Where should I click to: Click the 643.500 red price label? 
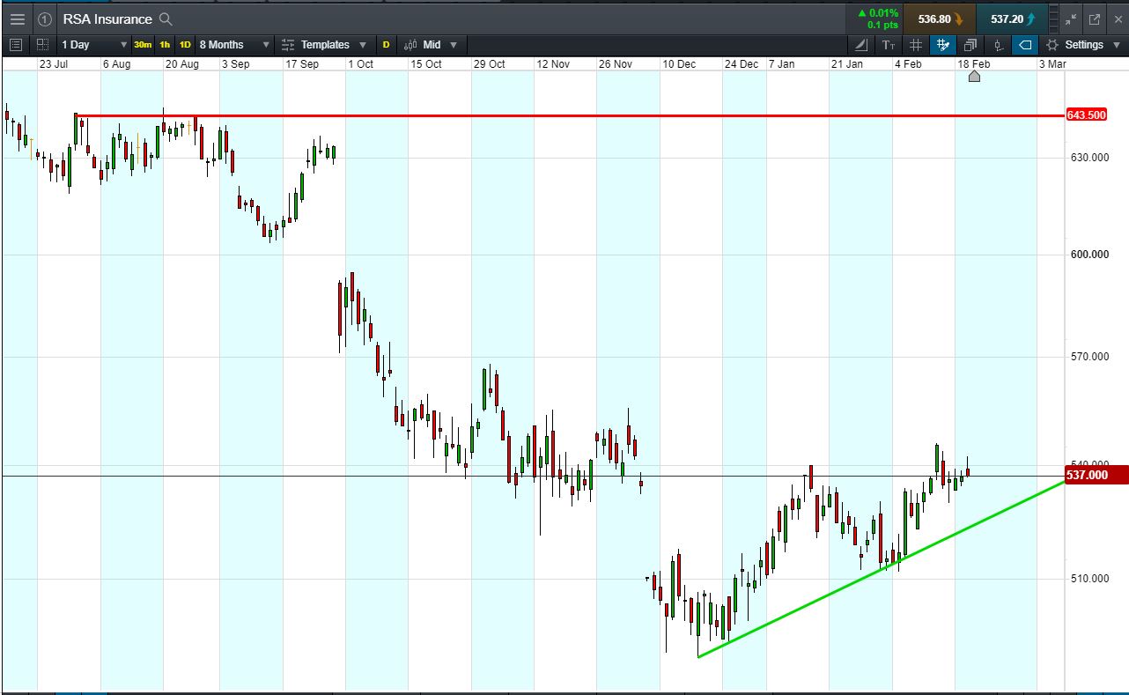(1086, 115)
